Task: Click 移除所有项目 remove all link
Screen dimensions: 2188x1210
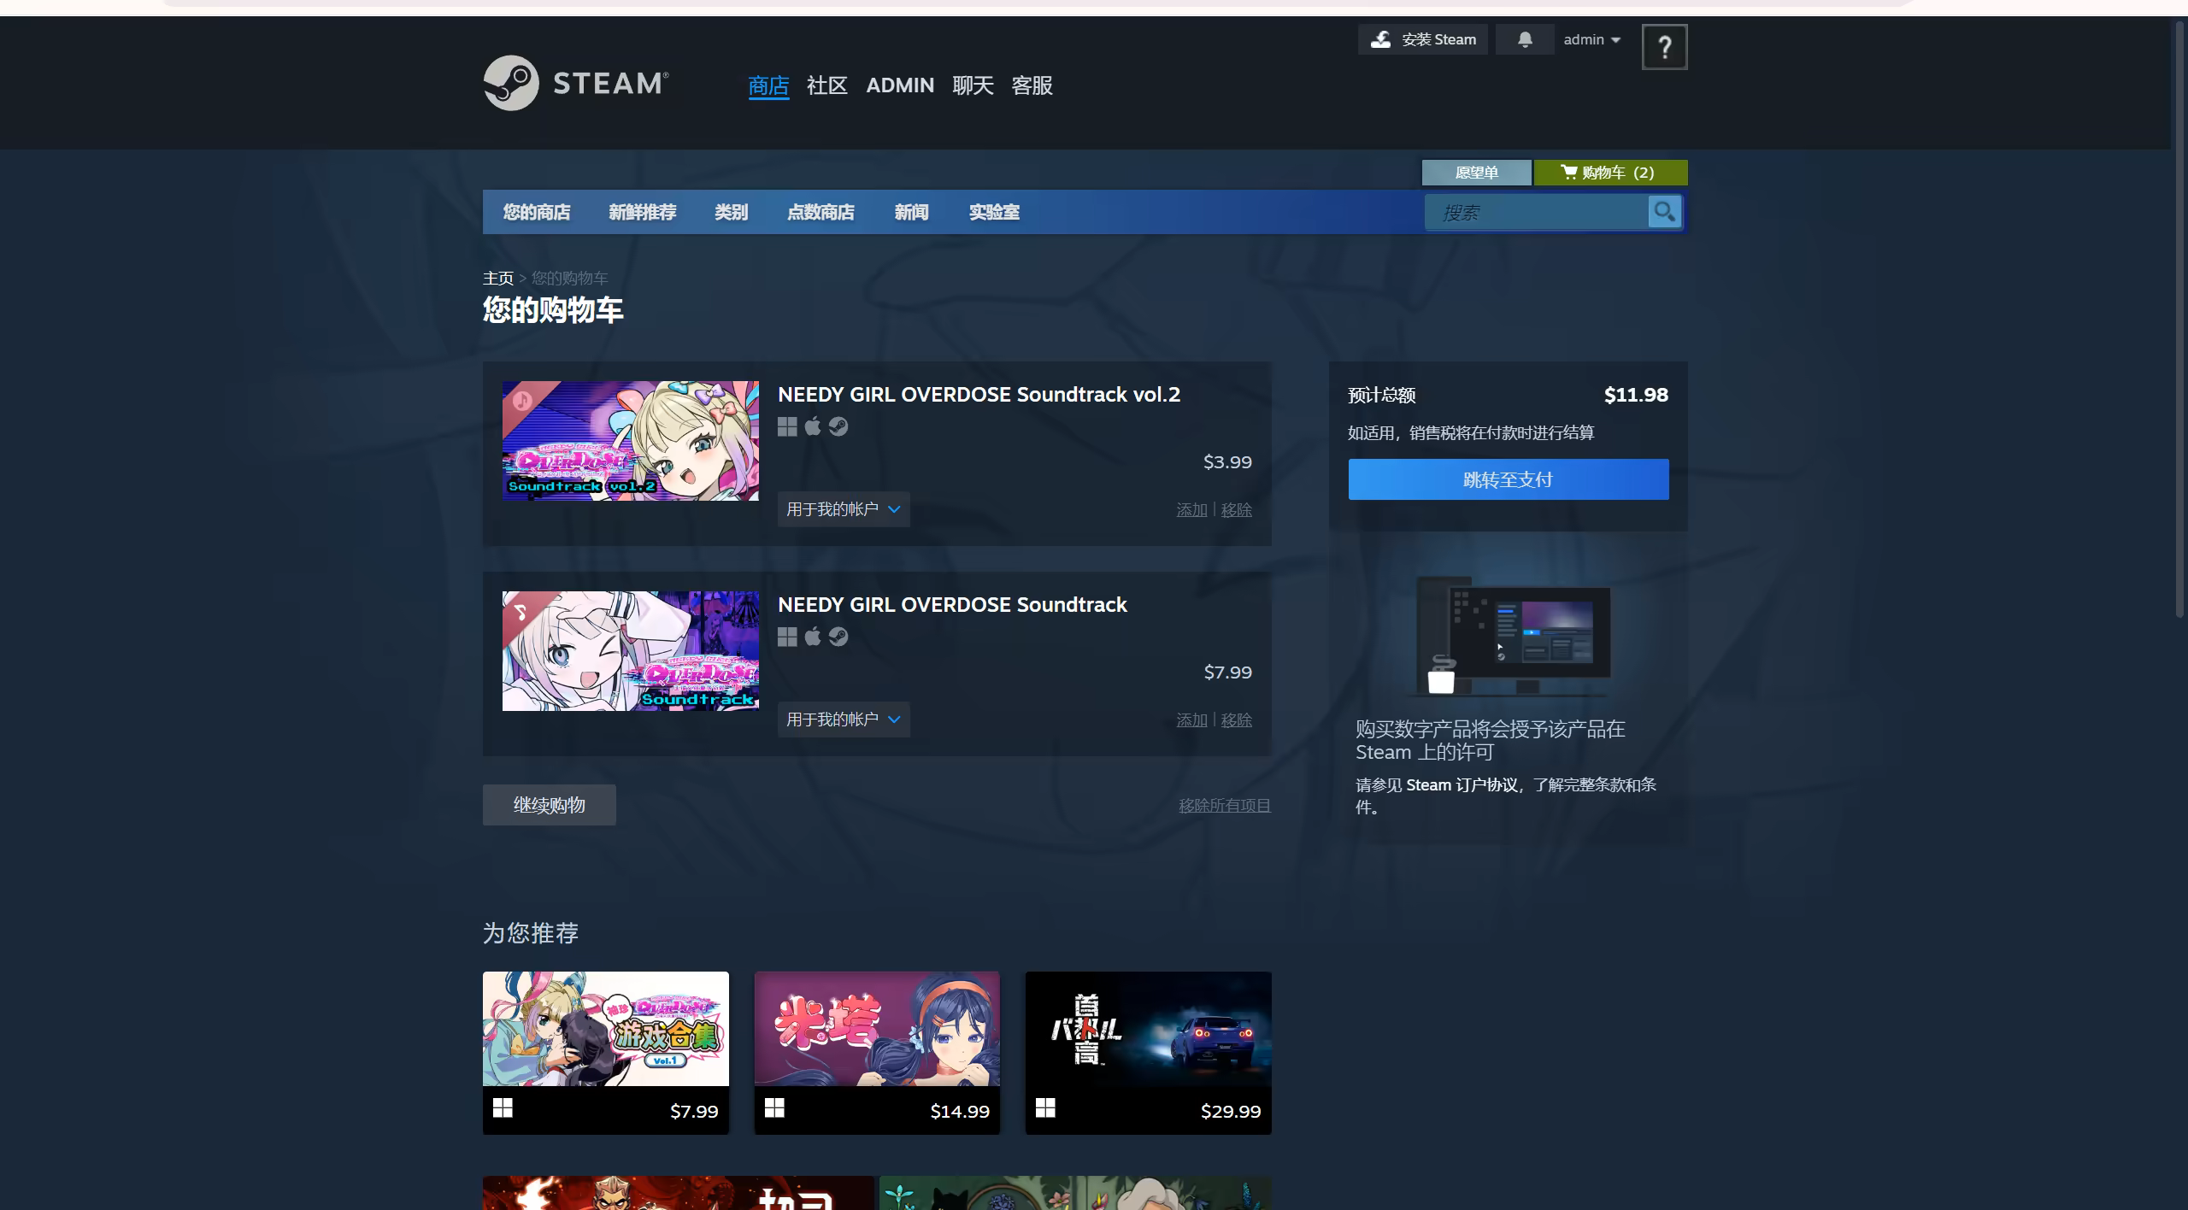Action: point(1224,806)
